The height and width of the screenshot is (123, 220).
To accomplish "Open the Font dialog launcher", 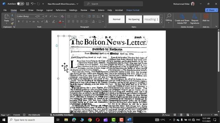I will pyautogui.click(x=64, y=27).
